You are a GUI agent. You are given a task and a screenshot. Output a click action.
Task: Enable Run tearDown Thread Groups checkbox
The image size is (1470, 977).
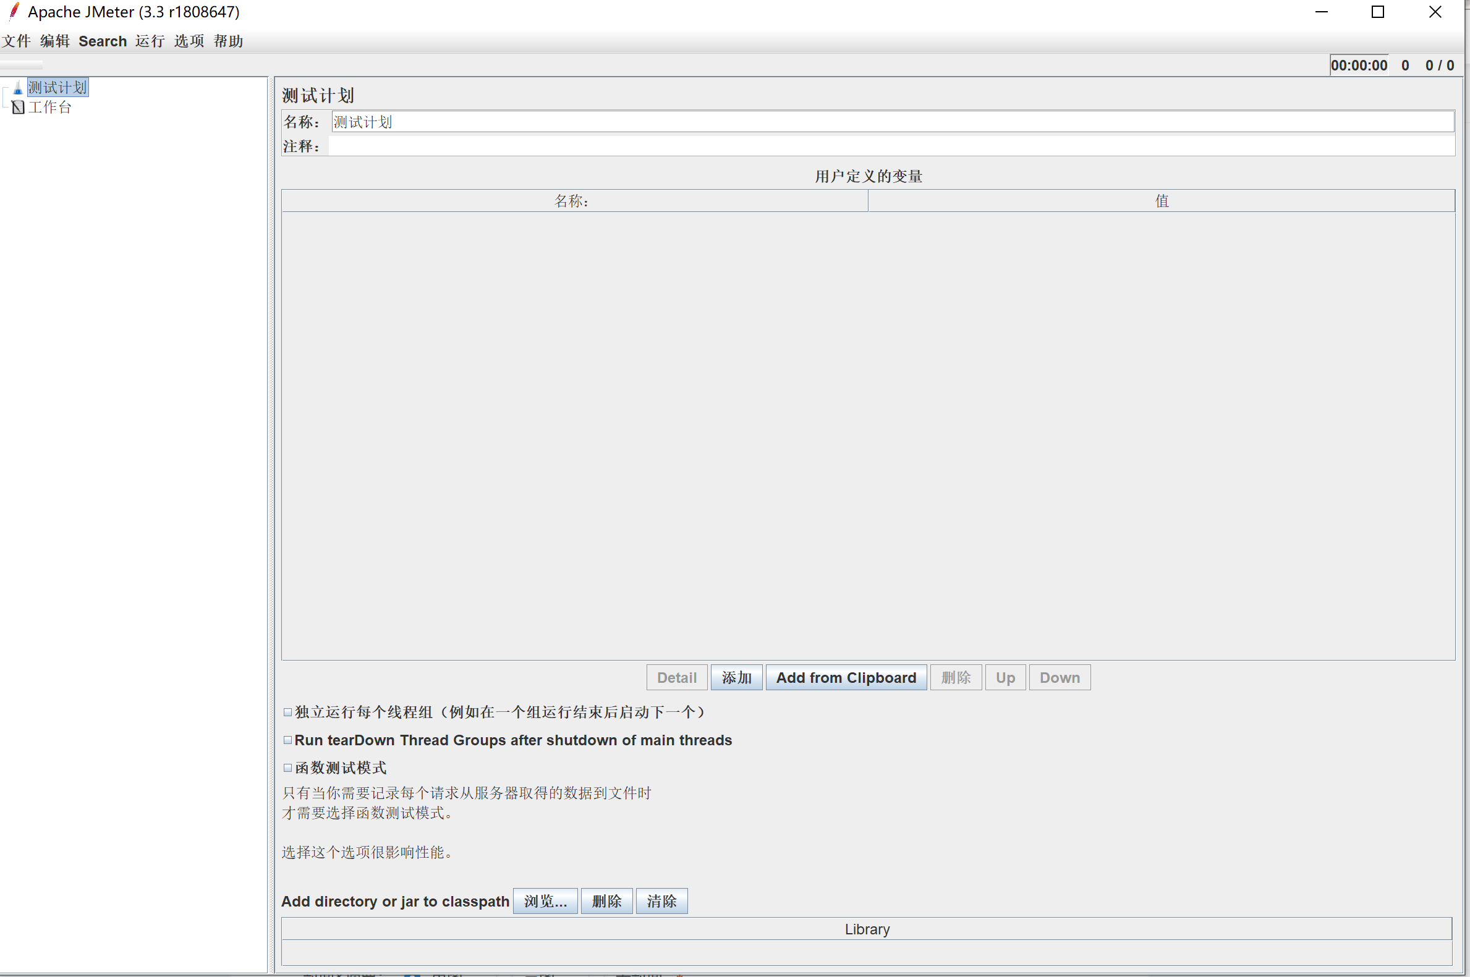(x=287, y=740)
